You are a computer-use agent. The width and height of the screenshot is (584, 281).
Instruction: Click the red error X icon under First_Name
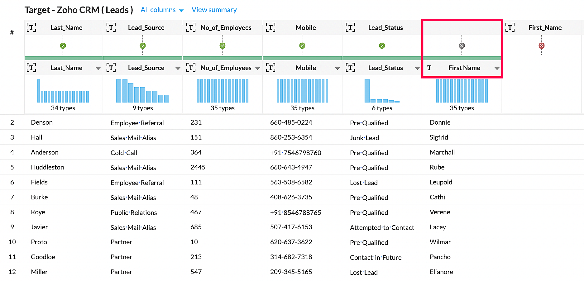pyautogui.click(x=542, y=46)
